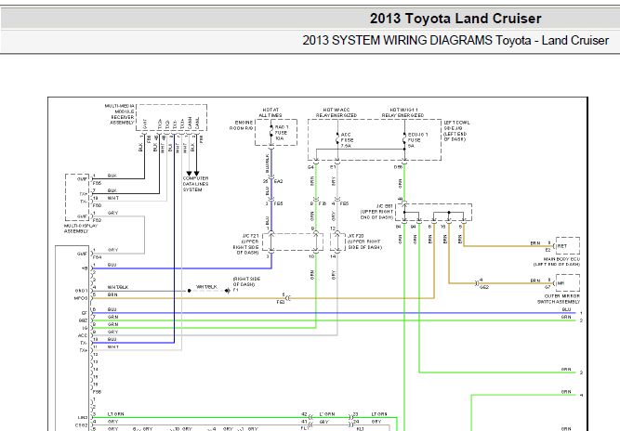Click the ECU-IG 1 fuse symbol
This screenshot has width=620, height=431.
[x=404, y=139]
